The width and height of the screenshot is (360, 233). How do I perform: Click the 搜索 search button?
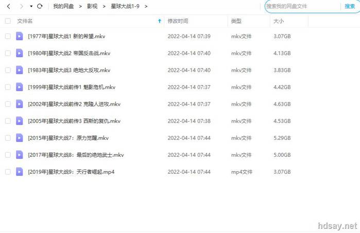pos(350,6)
